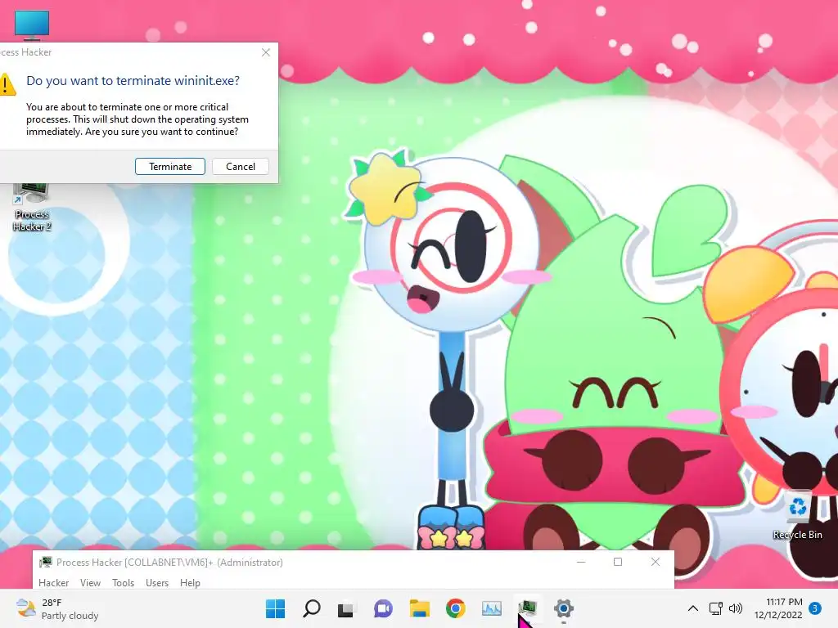The image size is (838, 628).
Task: Open the clock showing 11:17 PM
Action: click(x=778, y=608)
